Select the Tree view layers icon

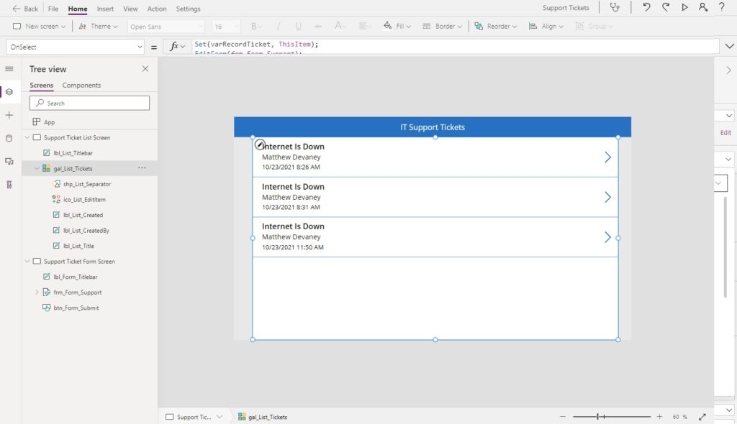[x=9, y=92]
